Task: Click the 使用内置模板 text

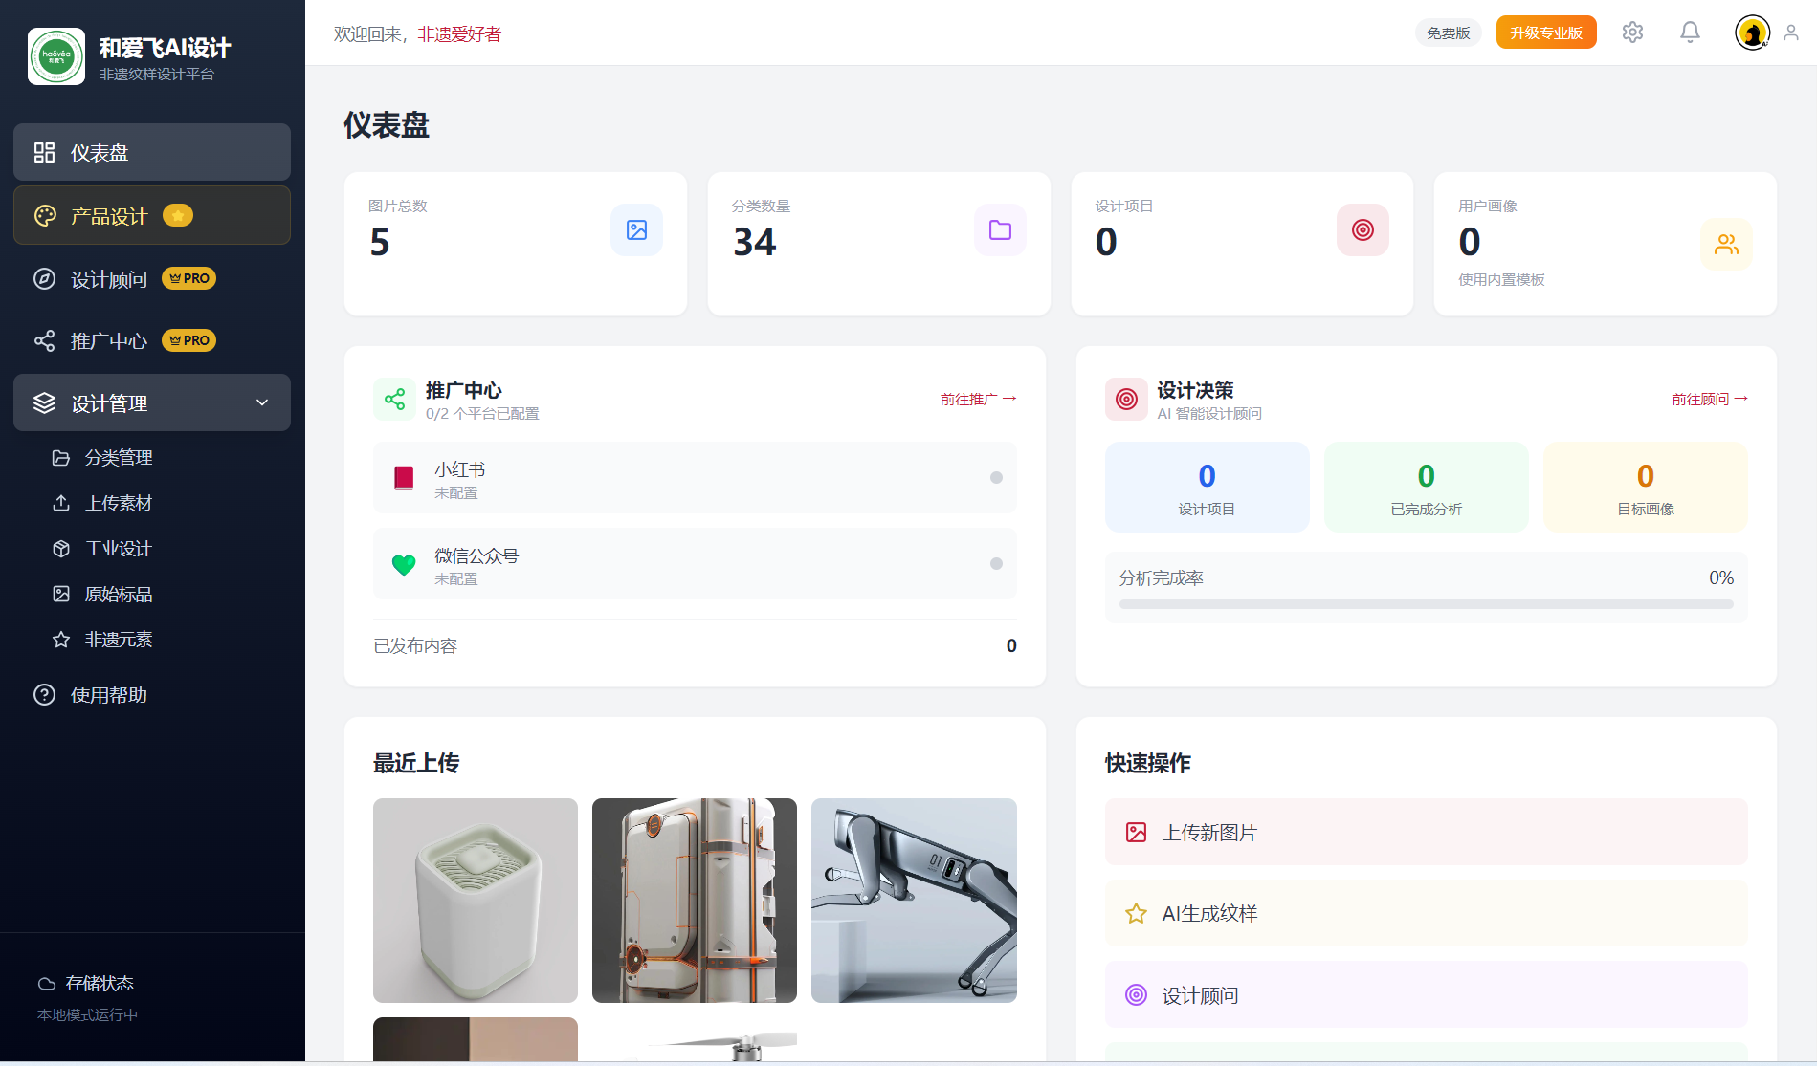Action: (x=1501, y=279)
